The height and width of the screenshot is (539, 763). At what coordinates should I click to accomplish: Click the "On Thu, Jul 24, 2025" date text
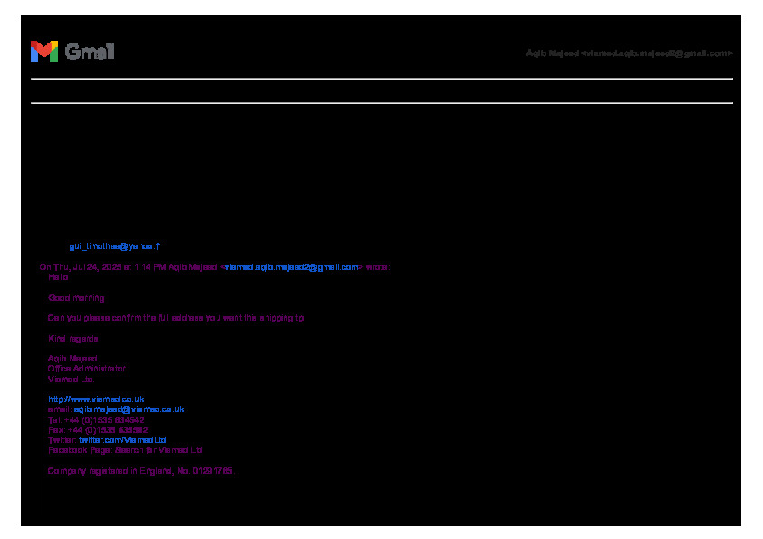82,267
